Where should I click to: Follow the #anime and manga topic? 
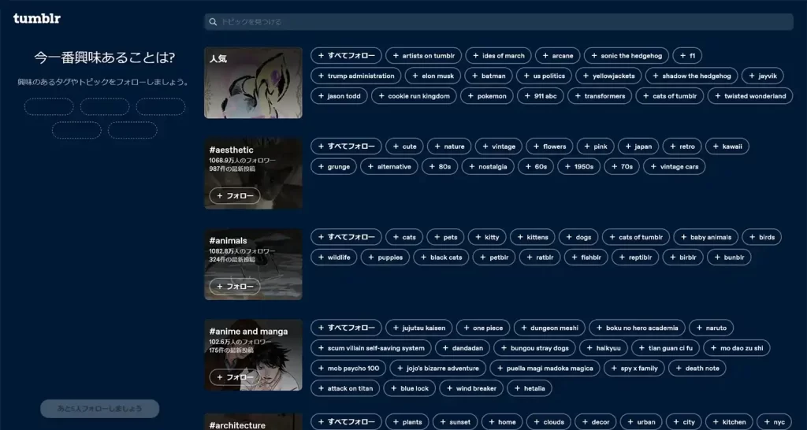234,377
